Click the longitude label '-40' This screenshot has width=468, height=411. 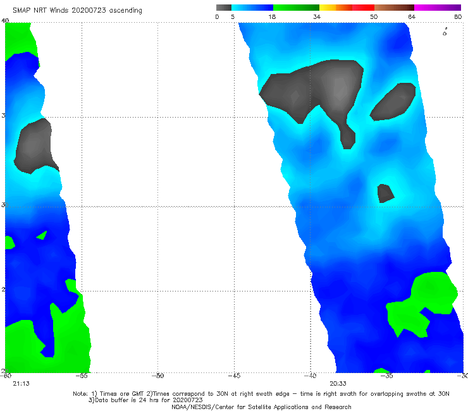click(x=310, y=376)
